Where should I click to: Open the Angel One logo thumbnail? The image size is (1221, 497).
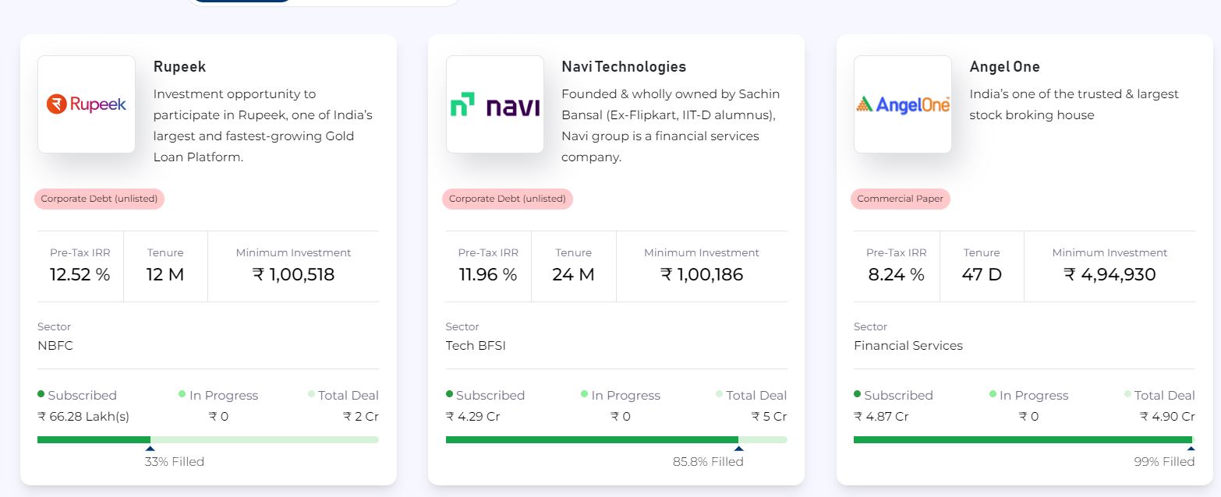(903, 104)
